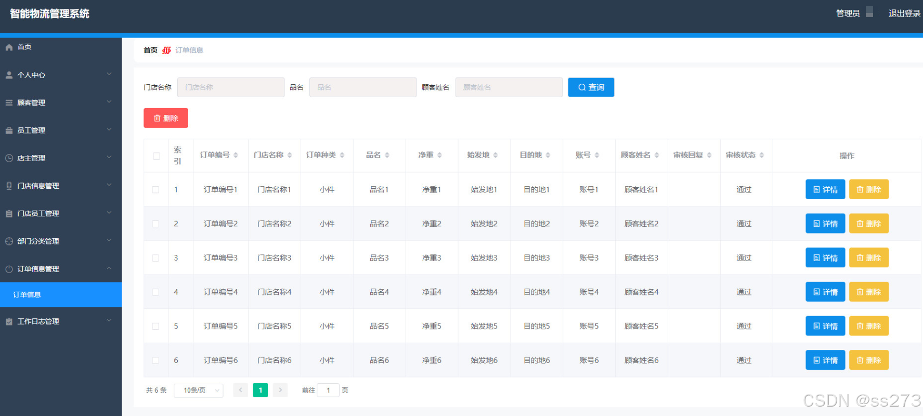Sort by 门店名称 column sort arrows
Image resolution: width=923 pixels, height=416 pixels.
290,155
